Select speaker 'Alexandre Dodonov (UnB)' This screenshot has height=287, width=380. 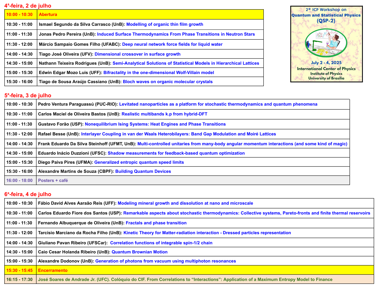(66, 261)
